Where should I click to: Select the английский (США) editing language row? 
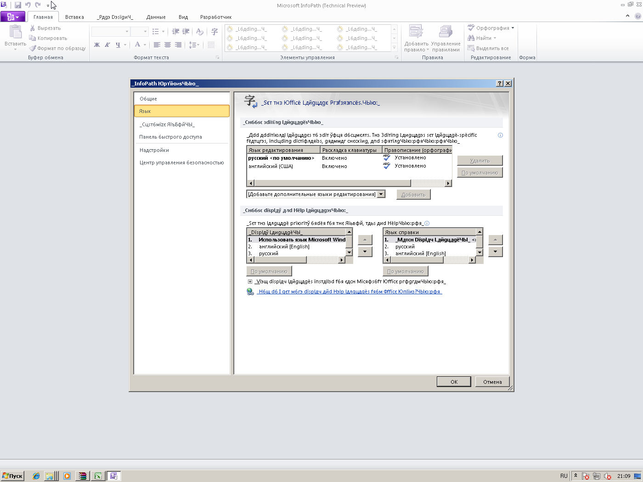pos(349,166)
